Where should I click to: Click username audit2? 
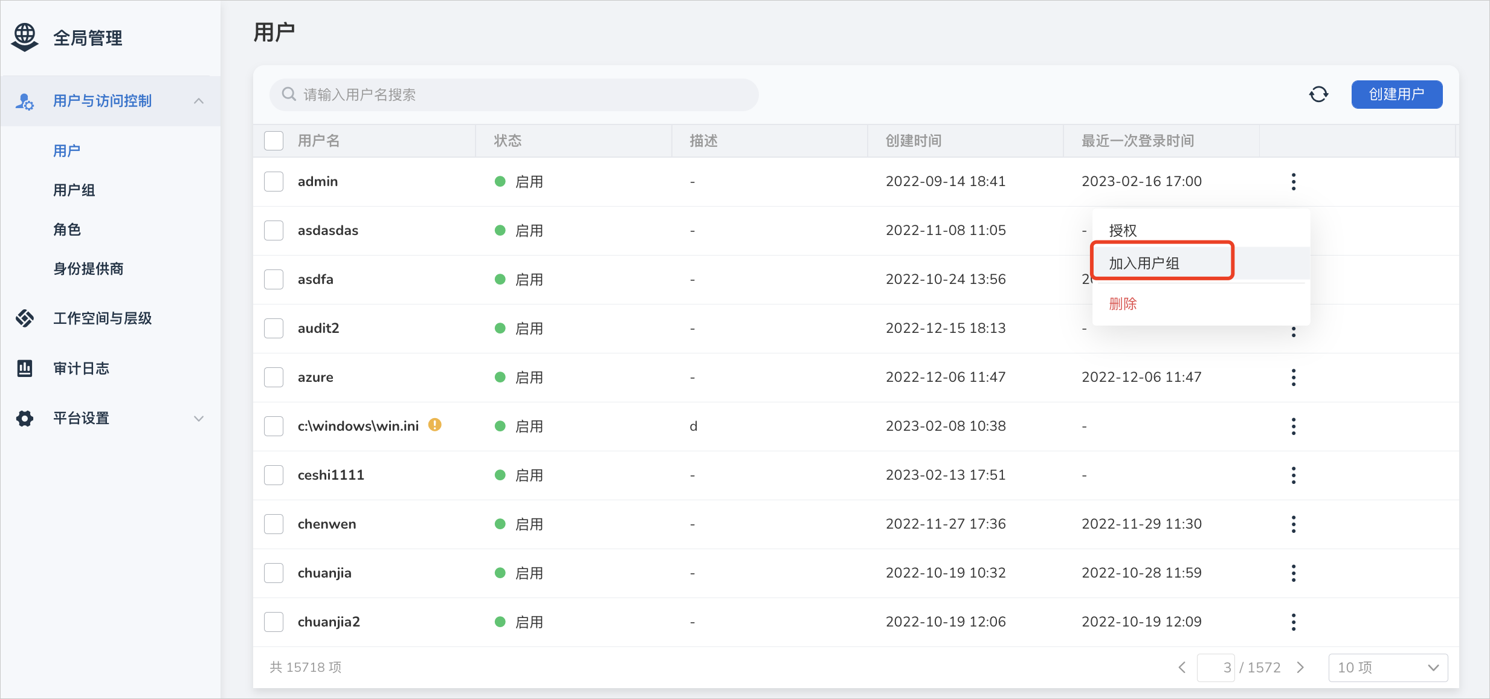tap(318, 329)
